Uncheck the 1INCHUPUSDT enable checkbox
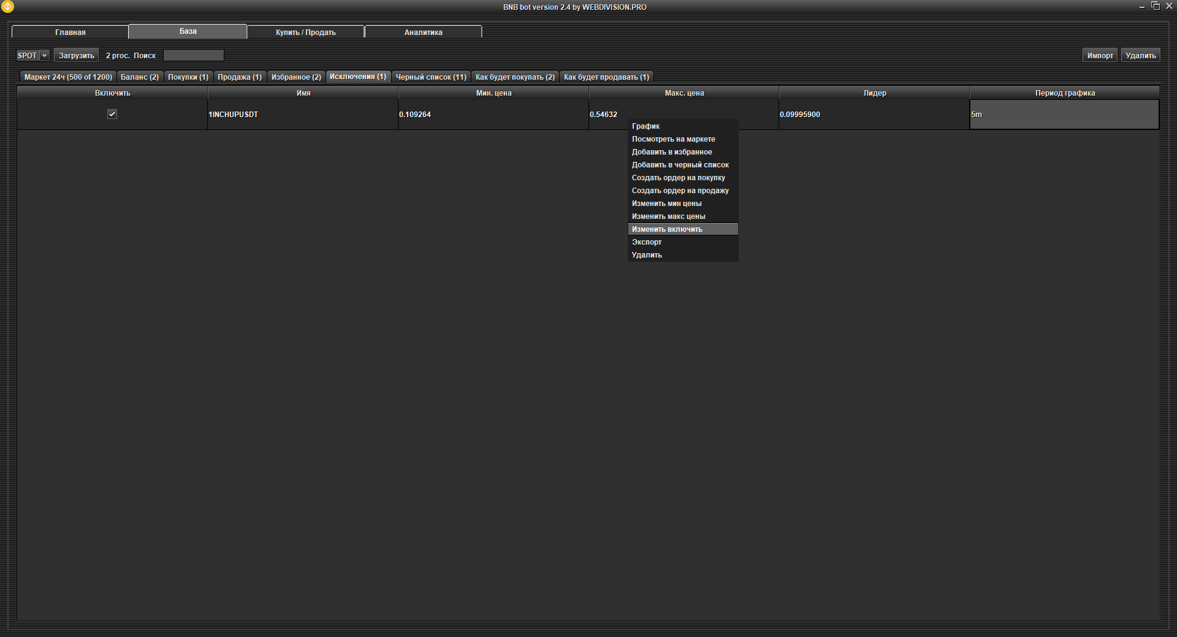The height and width of the screenshot is (637, 1177). pyautogui.click(x=112, y=114)
